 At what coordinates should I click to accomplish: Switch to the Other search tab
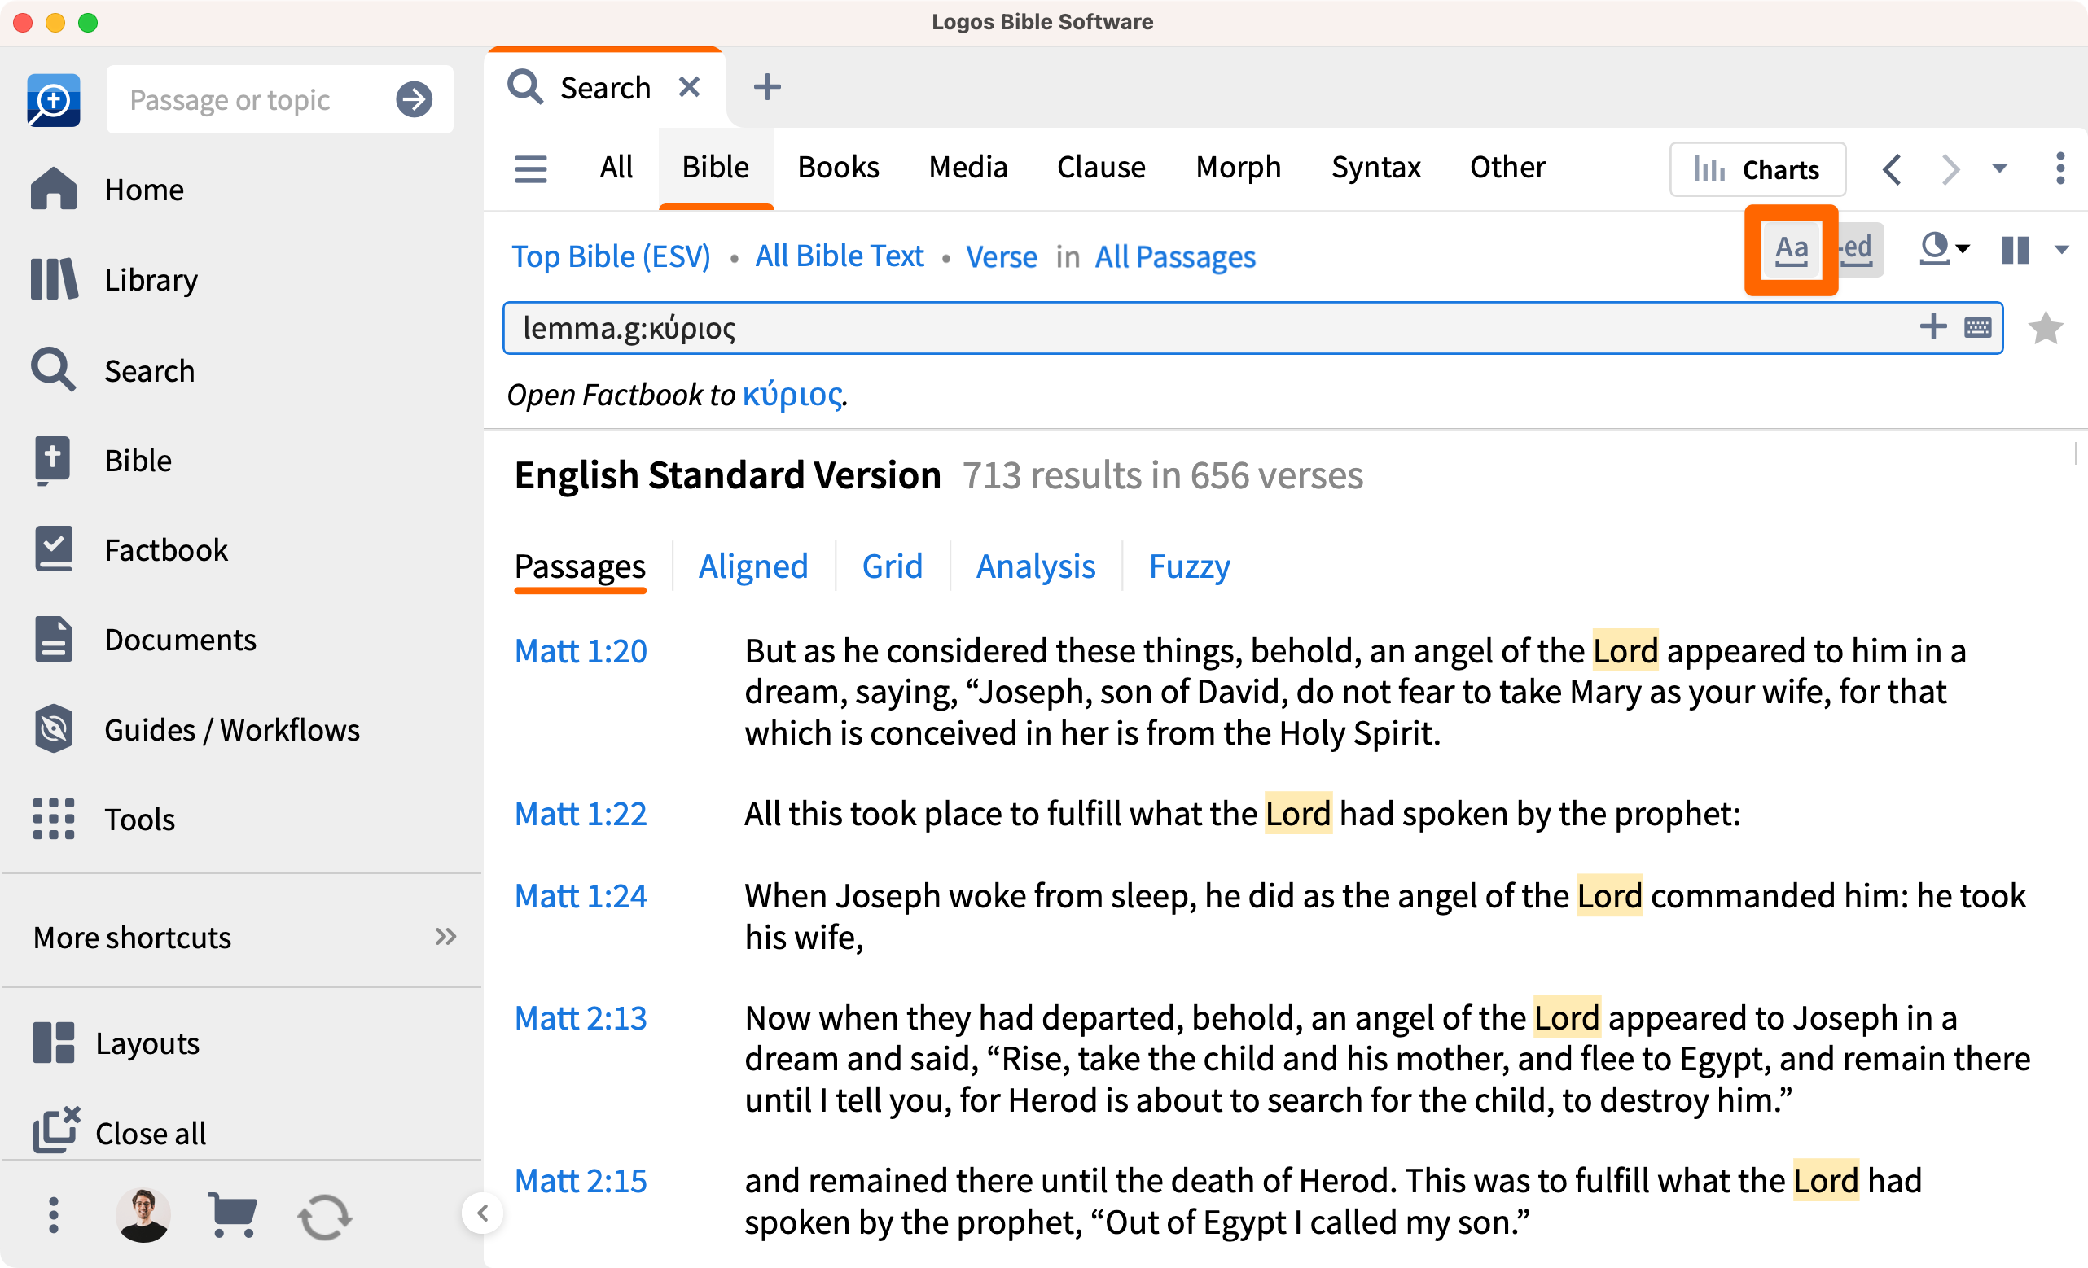click(x=1507, y=168)
